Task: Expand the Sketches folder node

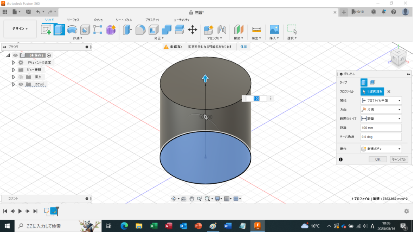Action: click(13, 85)
